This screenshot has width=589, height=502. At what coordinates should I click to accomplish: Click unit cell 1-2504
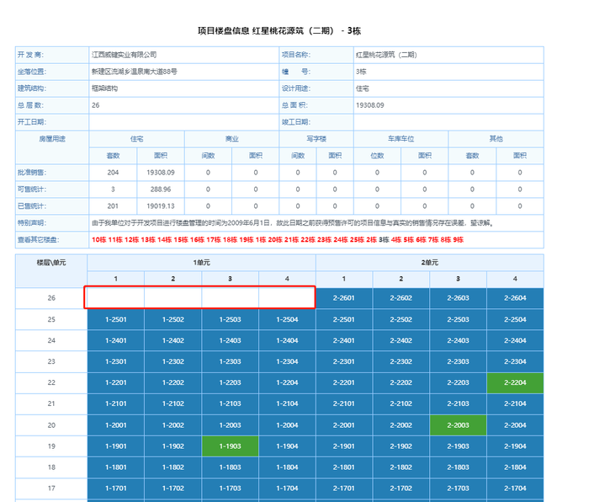coord(287,319)
